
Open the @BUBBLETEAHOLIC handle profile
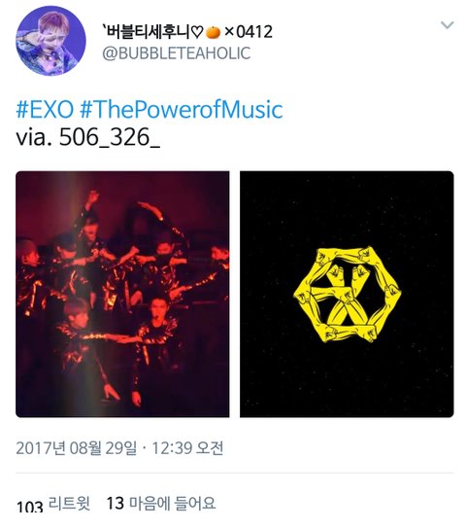pos(177,53)
